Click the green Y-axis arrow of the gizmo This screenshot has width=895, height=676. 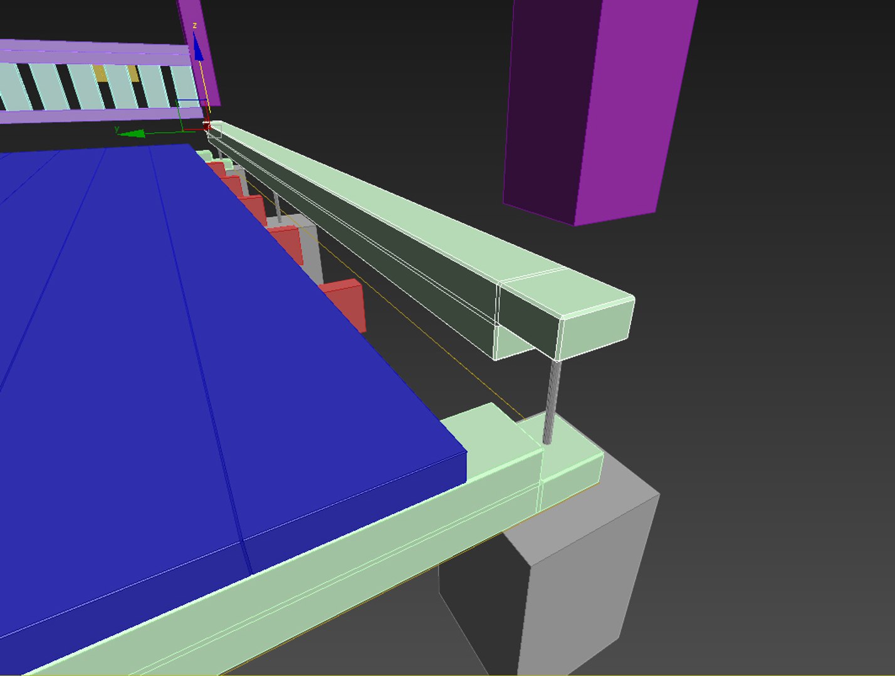[x=132, y=133]
